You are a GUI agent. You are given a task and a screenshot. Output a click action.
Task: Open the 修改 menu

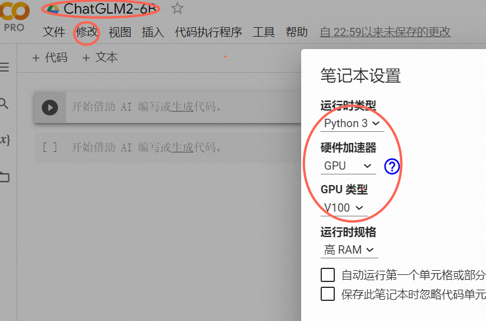coord(87,32)
